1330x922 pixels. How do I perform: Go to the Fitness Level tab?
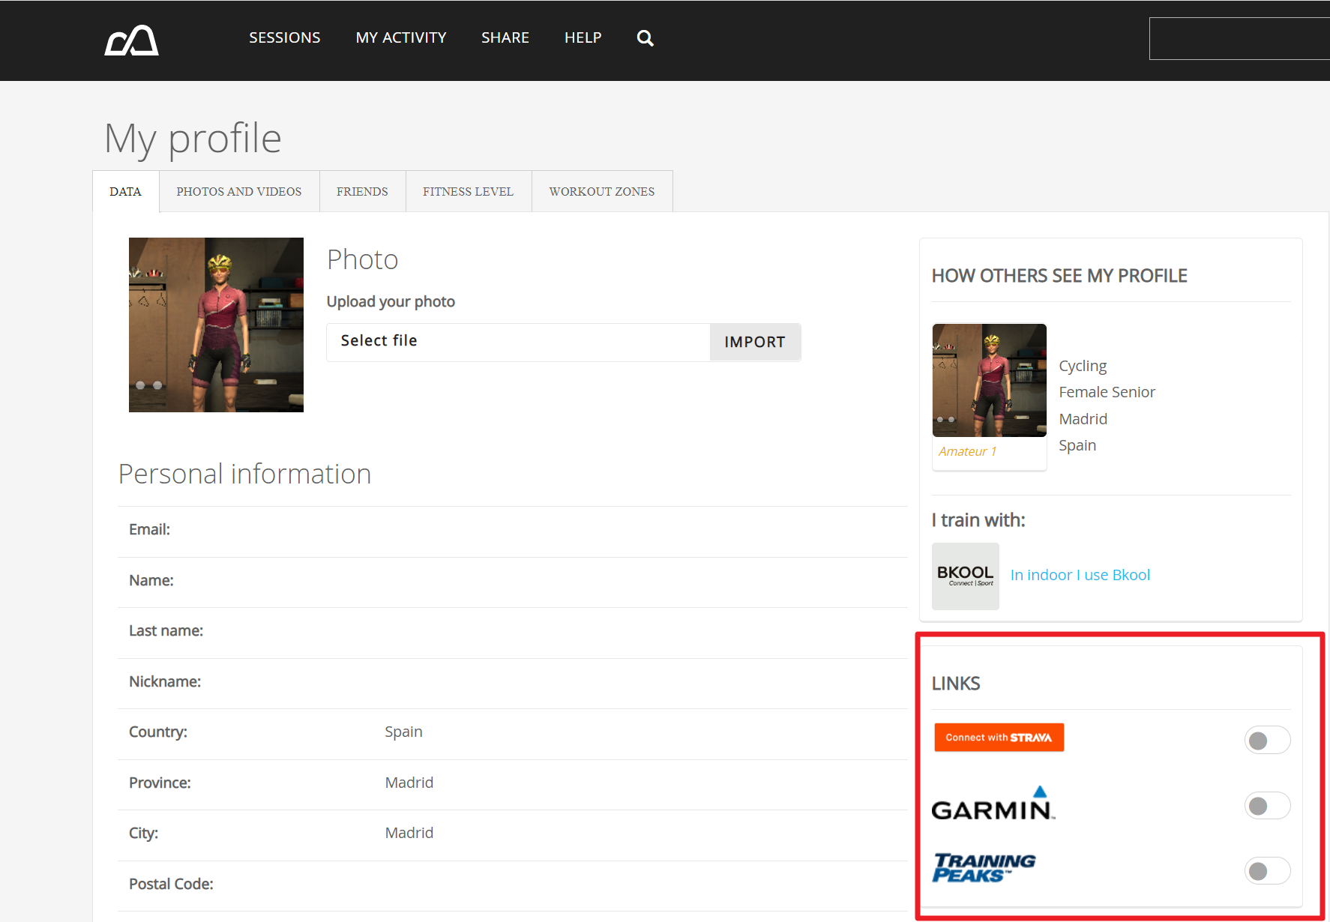pyautogui.click(x=468, y=192)
